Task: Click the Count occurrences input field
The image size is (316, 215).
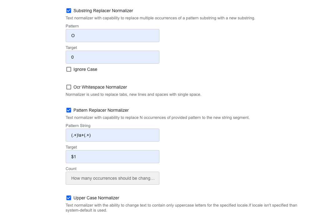Action: coord(113,178)
